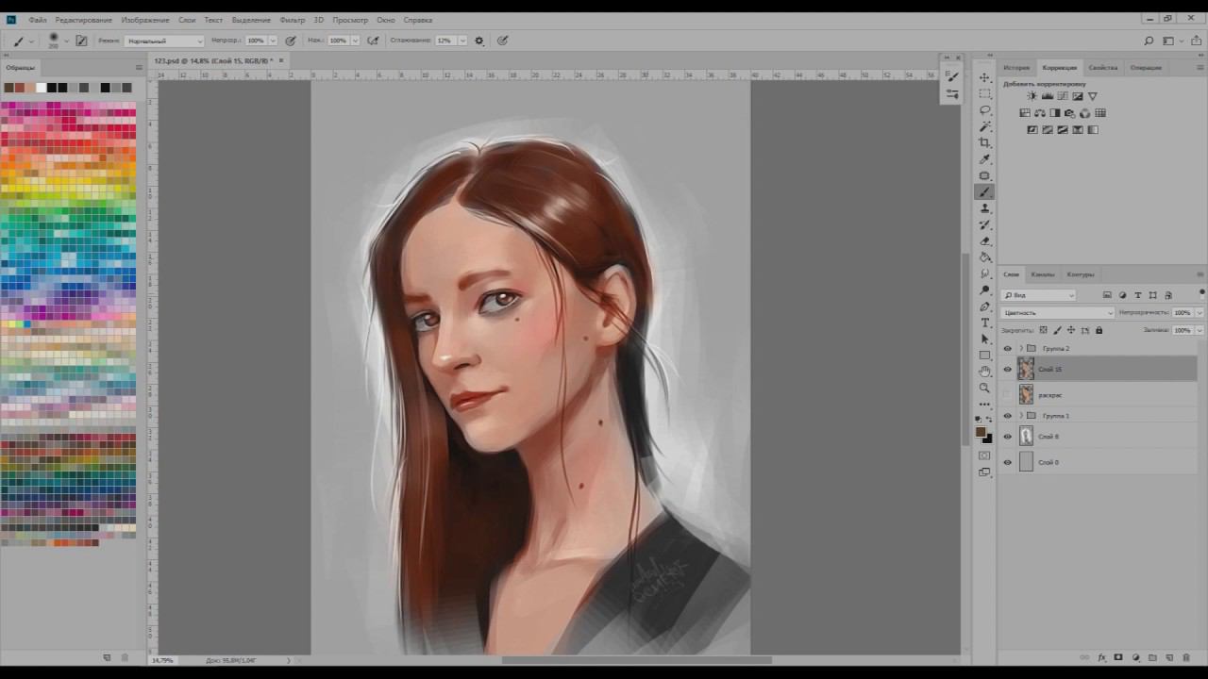
Task: Hide the Слой 0 layer
Action: click(x=1007, y=462)
